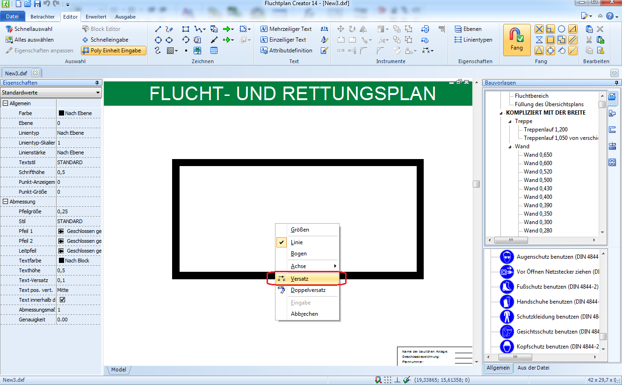This screenshot has width=622, height=385.
Task: Collapse the Allgemein property group
Action: tap(5, 103)
